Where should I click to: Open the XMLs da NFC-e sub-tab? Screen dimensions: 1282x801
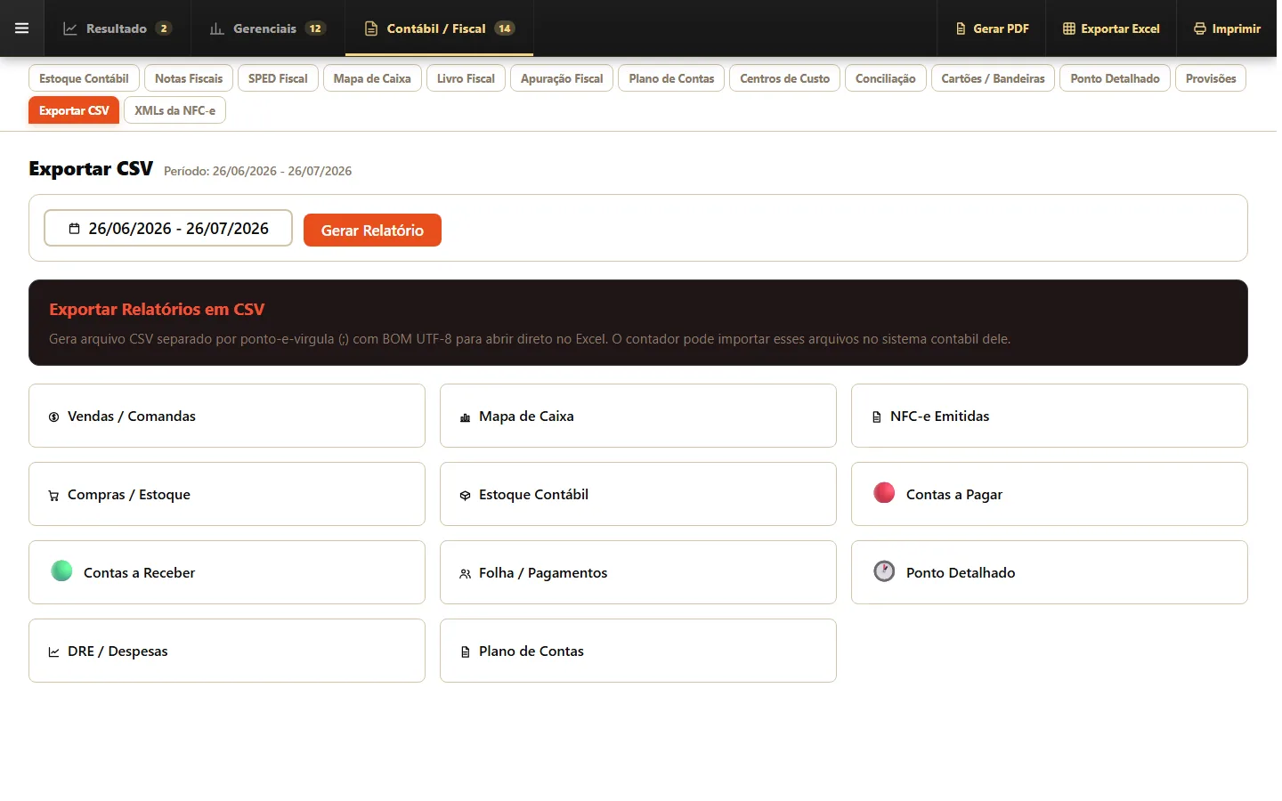[174, 110]
